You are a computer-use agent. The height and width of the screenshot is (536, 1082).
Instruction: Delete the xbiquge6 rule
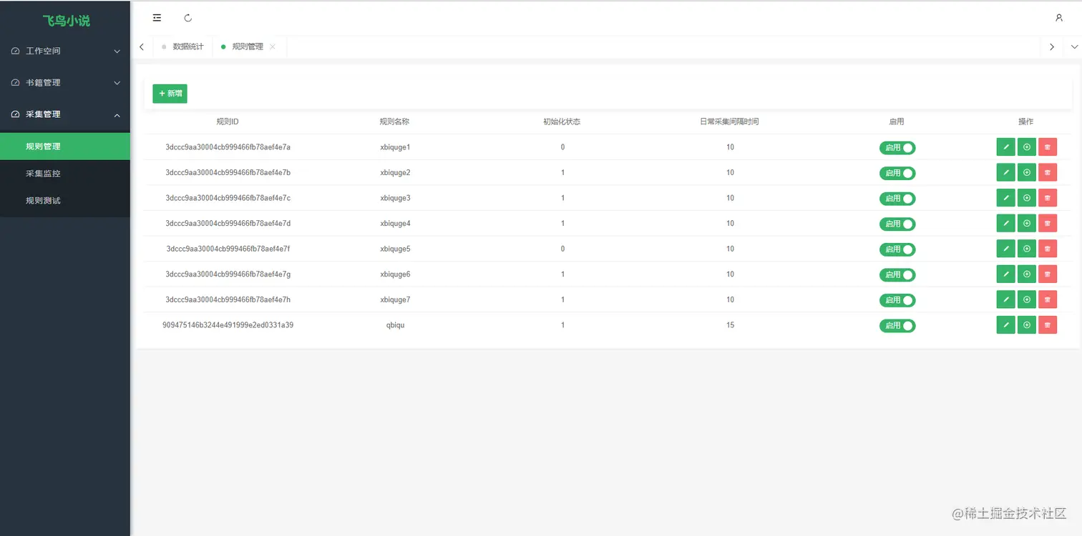click(x=1048, y=274)
